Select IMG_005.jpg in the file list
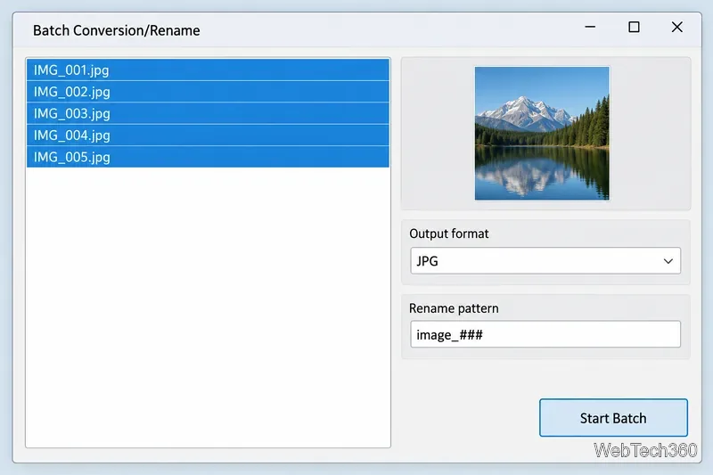This screenshot has width=713, height=475. [208, 157]
